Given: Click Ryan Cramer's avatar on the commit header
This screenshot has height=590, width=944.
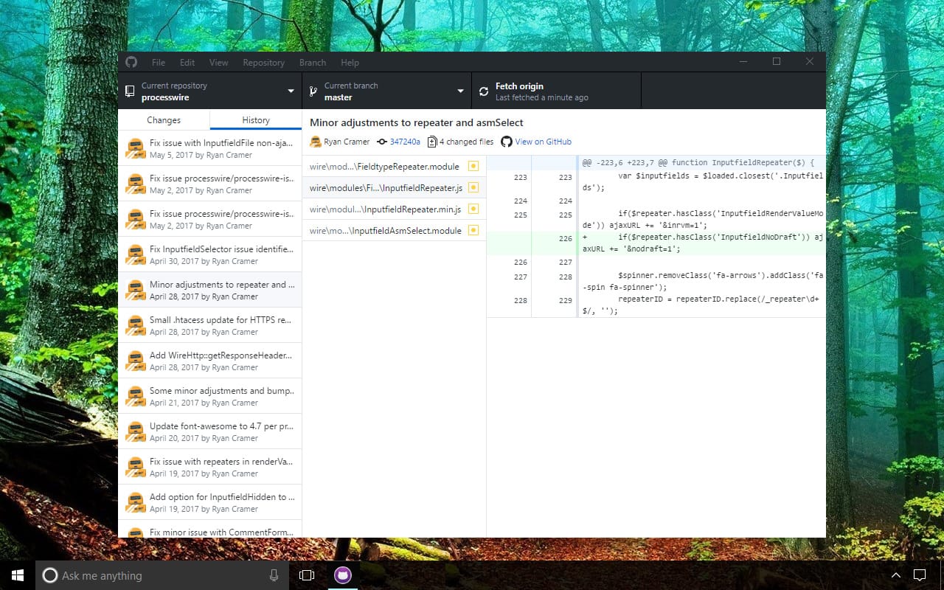Looking at the screenshot, I should [x=316, y=142].
